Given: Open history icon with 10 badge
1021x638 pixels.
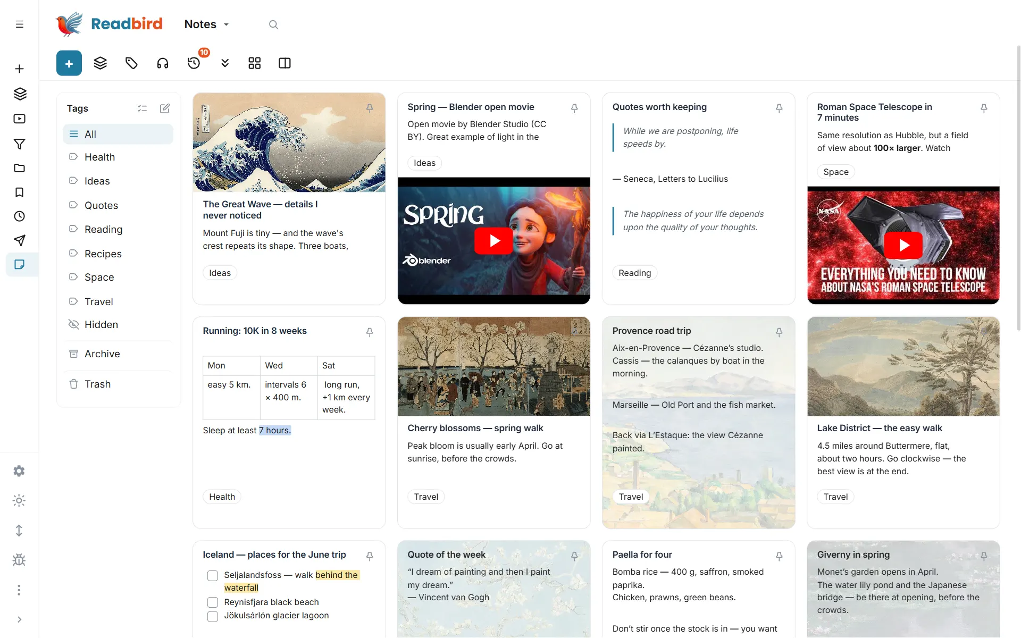Looking at the screenshot, I should [x=194, y=63].
